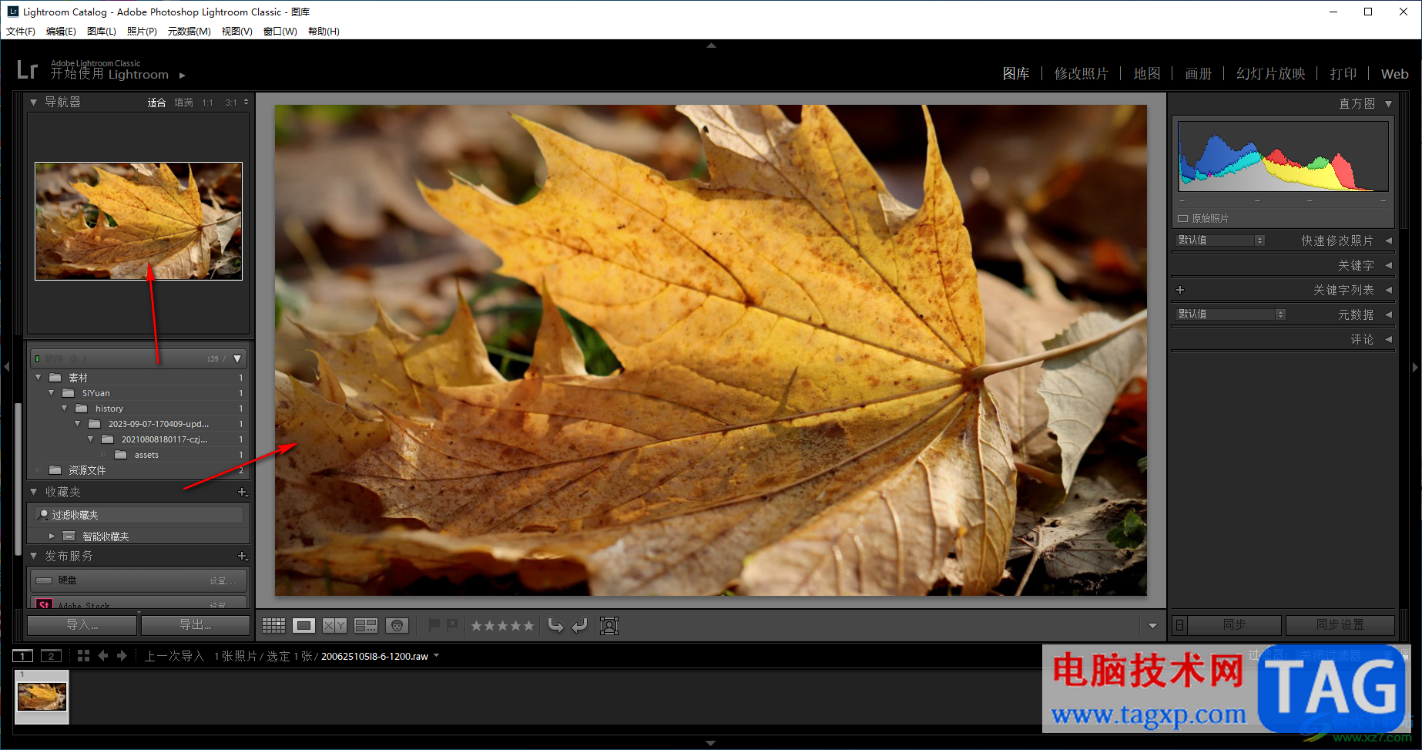The image size is (1422, 750).
Task: Expand the Keywording (关键字) panel
Action: 1388,265
